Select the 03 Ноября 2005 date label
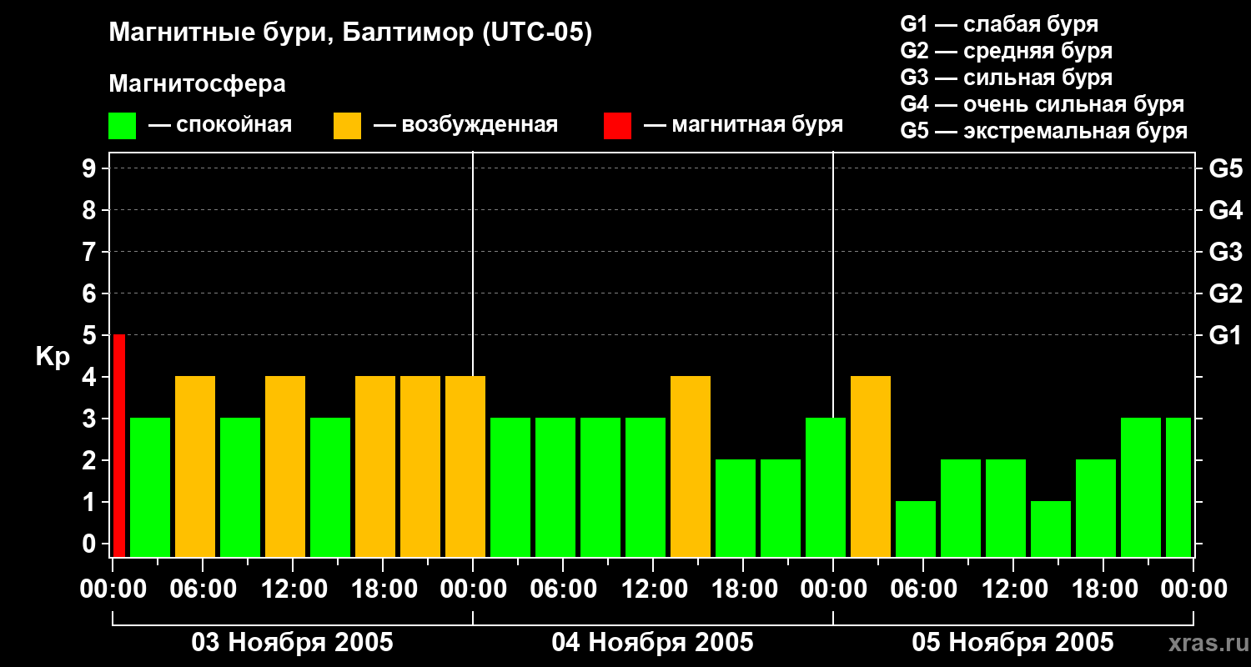The height and width of the screenshot is (667, 1251). [x=292, y=643]
